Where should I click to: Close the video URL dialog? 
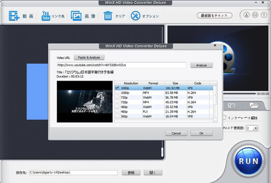tap(215, 45)
